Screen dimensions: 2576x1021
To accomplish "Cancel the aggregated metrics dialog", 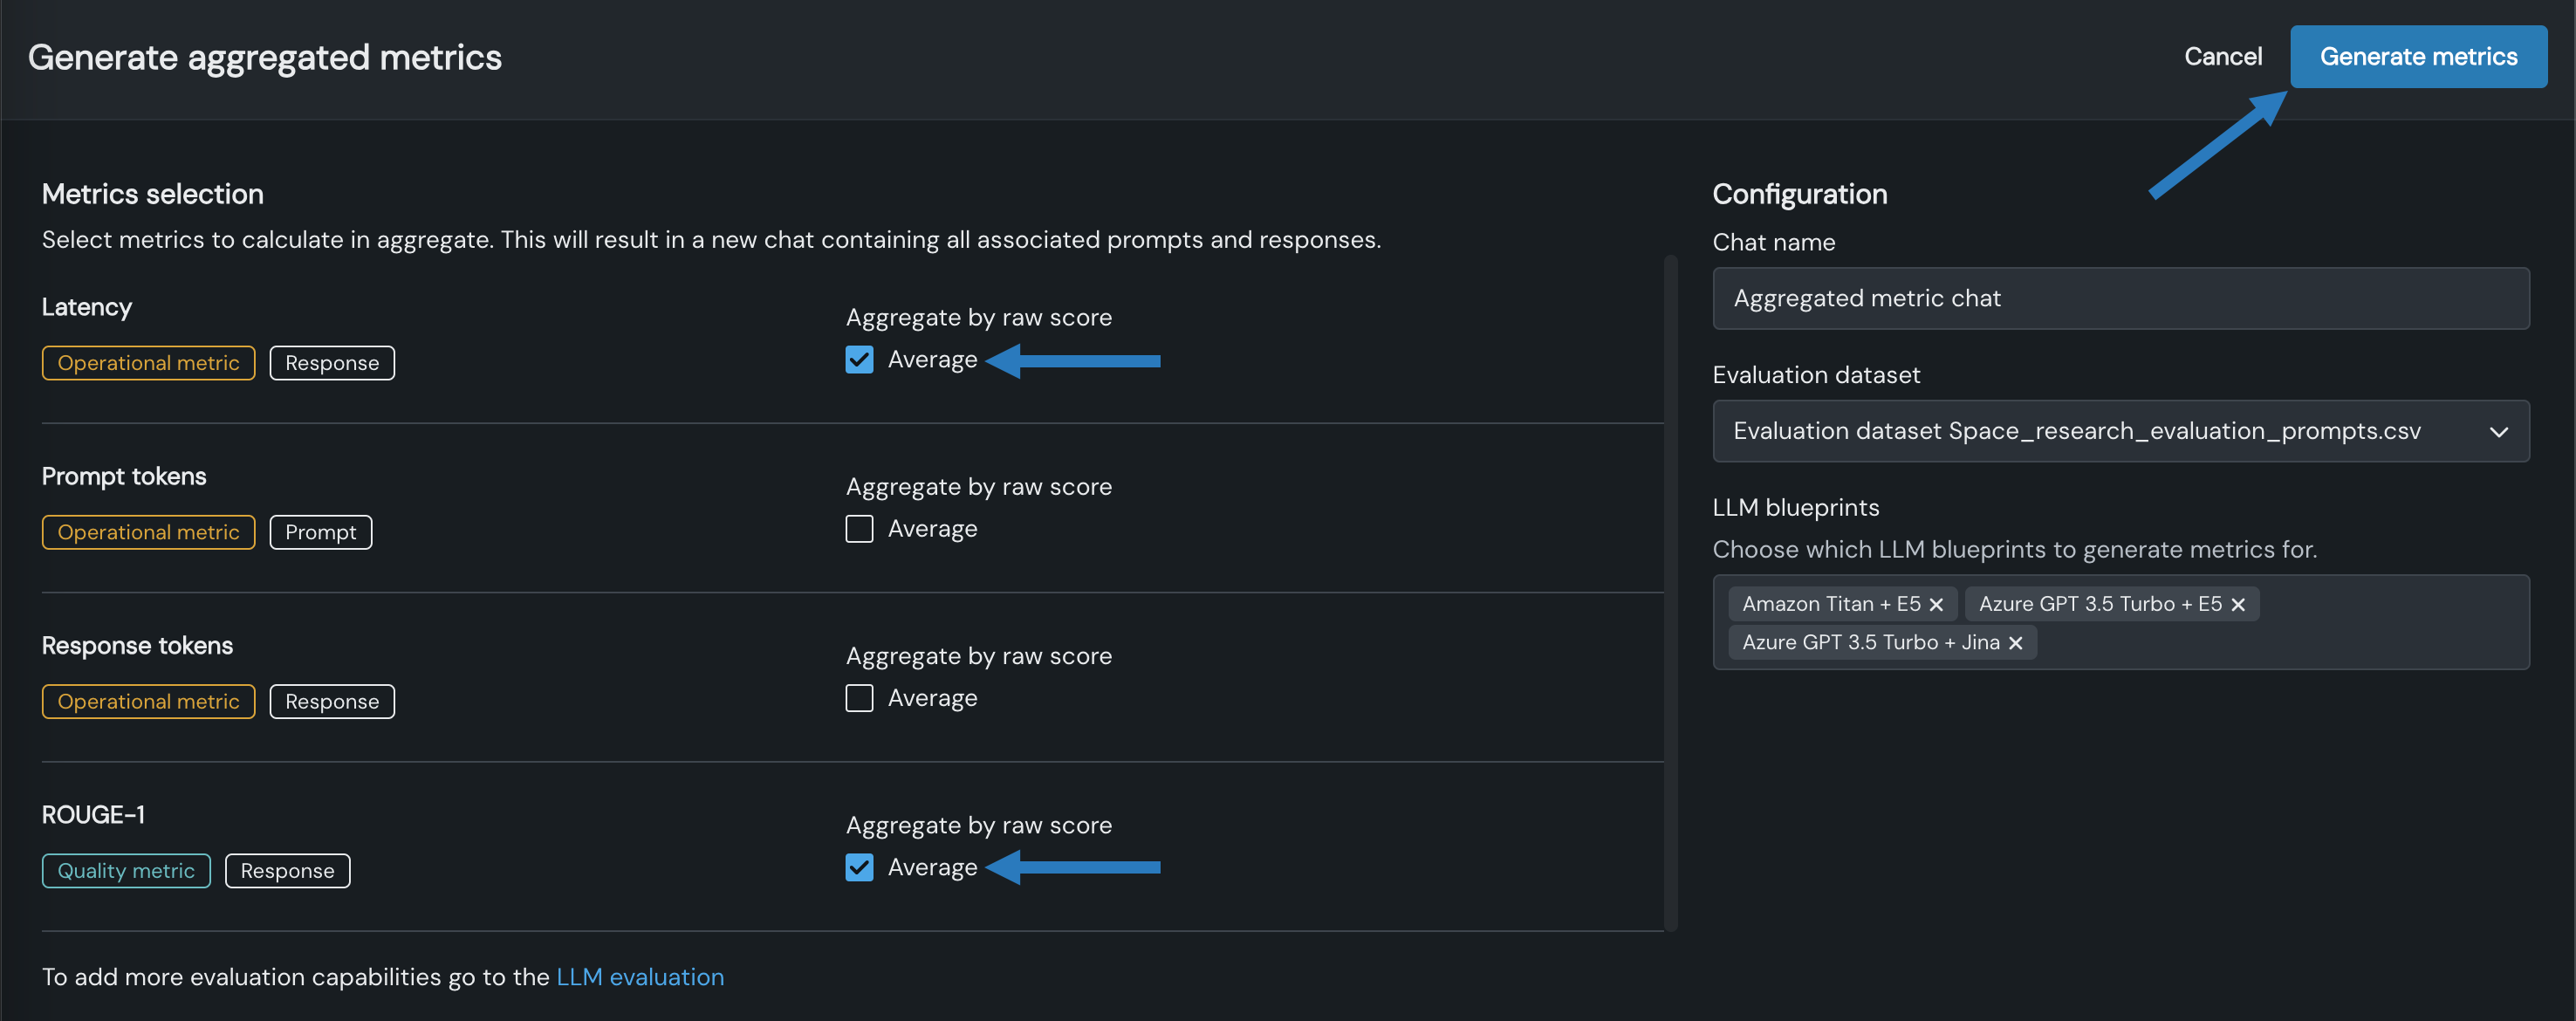I will (2222, 57).
